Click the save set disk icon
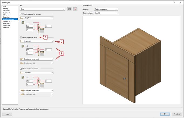Screen dimensions: 184x118 pos(69,9)
